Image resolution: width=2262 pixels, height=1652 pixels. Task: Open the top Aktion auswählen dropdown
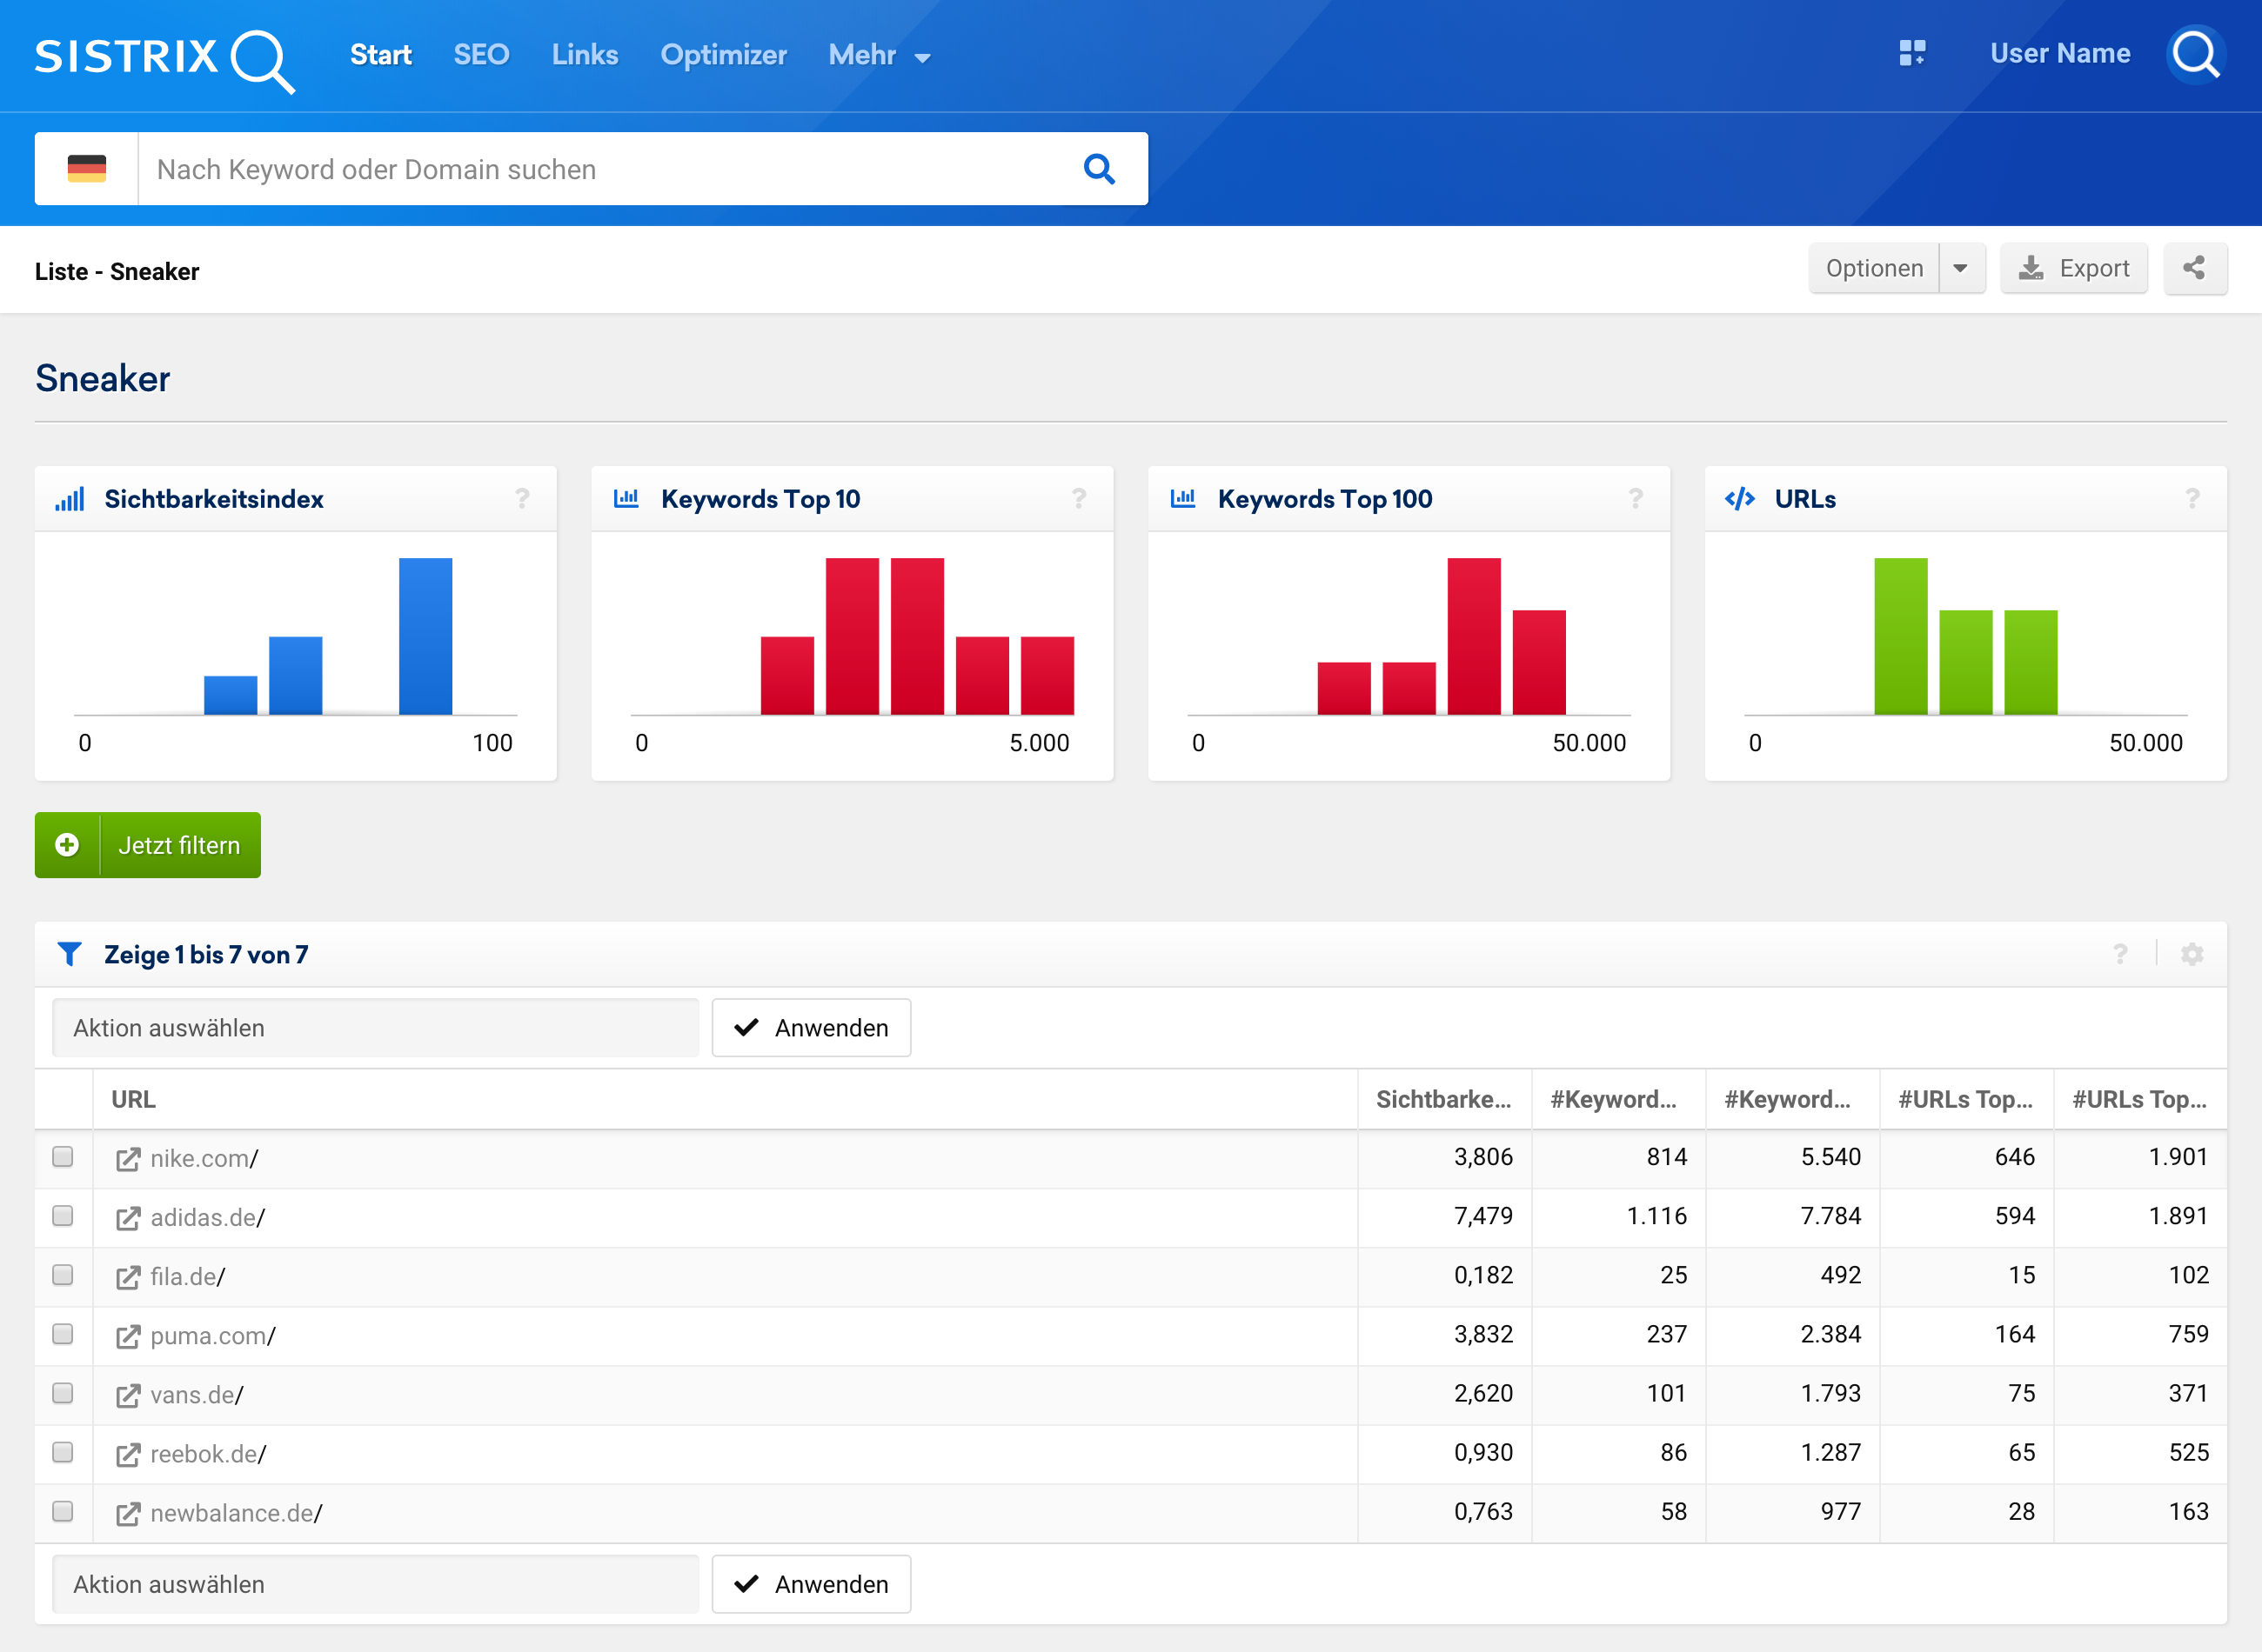pos(375,1028)
